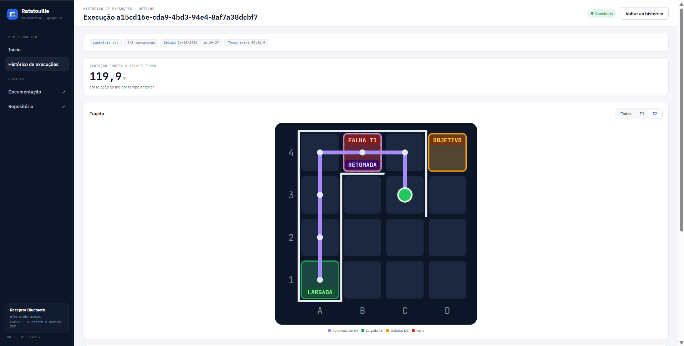Image resolution: width=684 pixels, height=346 pixels.
Task: Show attempt T1 path
Action: [642, 114]
